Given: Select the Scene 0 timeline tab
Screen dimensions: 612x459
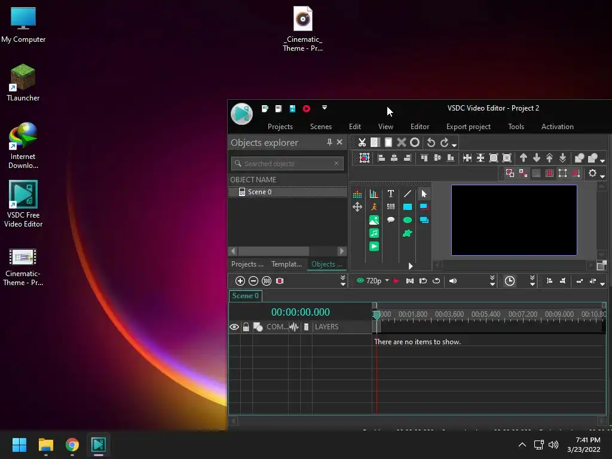Looking at the screenshot, I should [246, 296].
